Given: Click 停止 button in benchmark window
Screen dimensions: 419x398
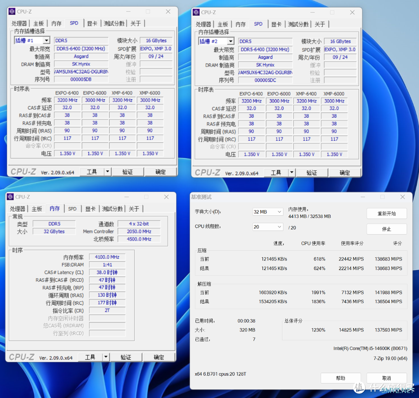Looking at the screenshot, I should (387, 229).
